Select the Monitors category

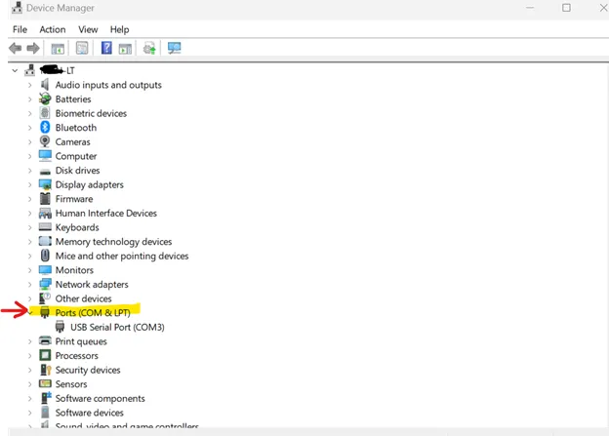click(x=74, y=270)
